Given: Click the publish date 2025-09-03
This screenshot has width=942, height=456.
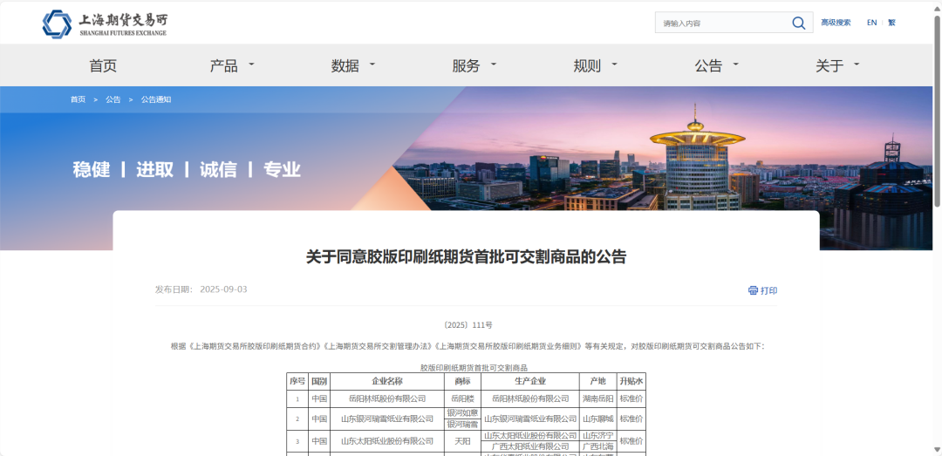Looking at the screenshot, I should 223,289.
